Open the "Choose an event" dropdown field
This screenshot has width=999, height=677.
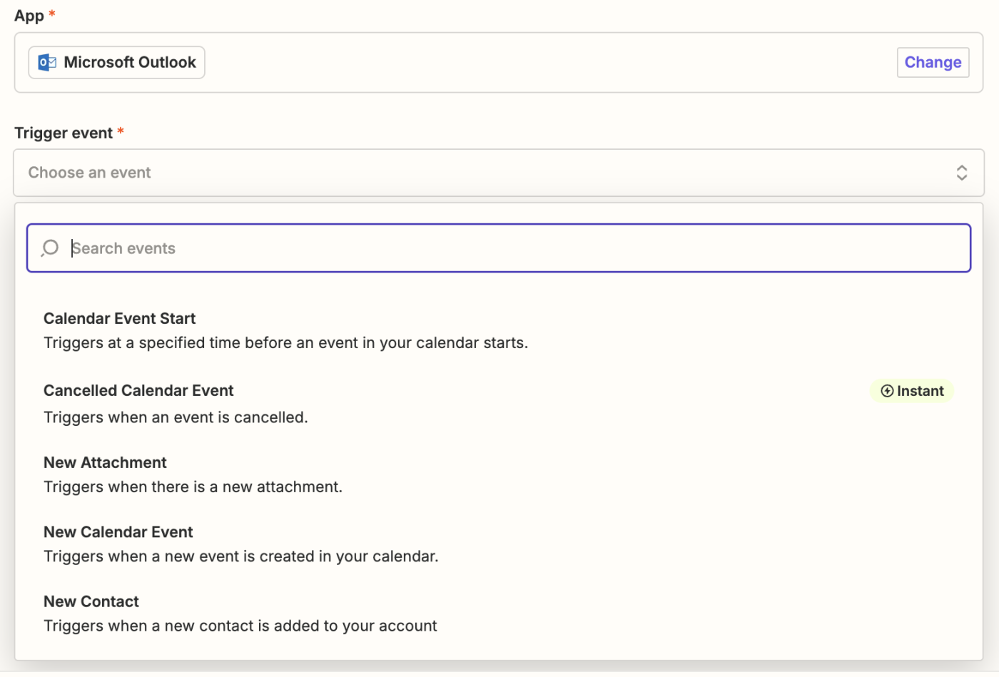tap(485, 173)
